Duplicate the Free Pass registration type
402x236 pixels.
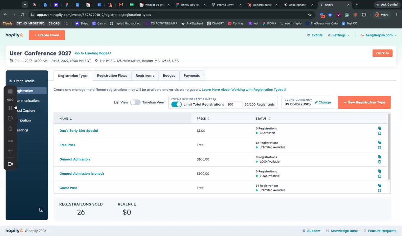(379, 143)
